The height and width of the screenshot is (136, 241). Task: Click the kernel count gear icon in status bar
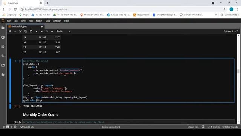pyautogui.click(x=15, y=127)
